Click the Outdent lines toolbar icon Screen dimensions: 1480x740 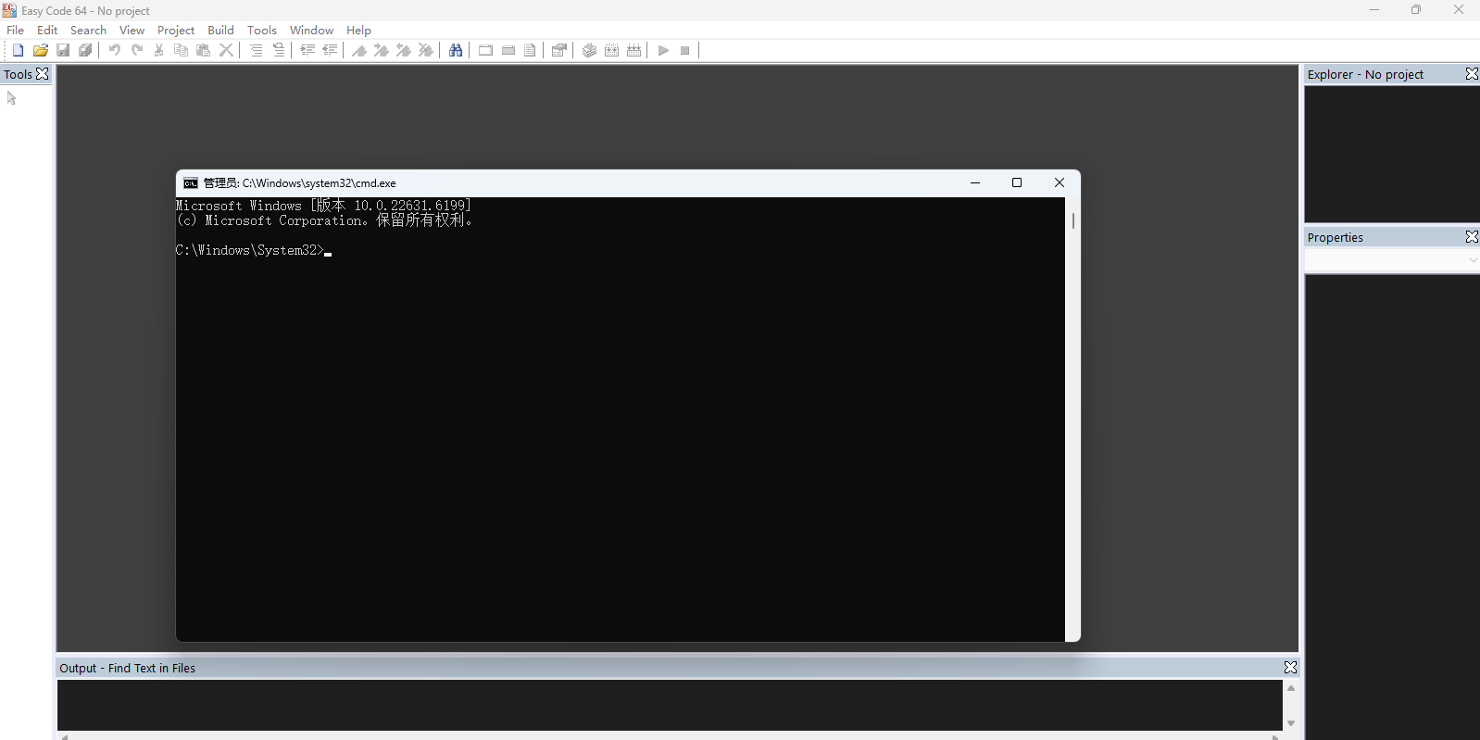tap(330, 50)
